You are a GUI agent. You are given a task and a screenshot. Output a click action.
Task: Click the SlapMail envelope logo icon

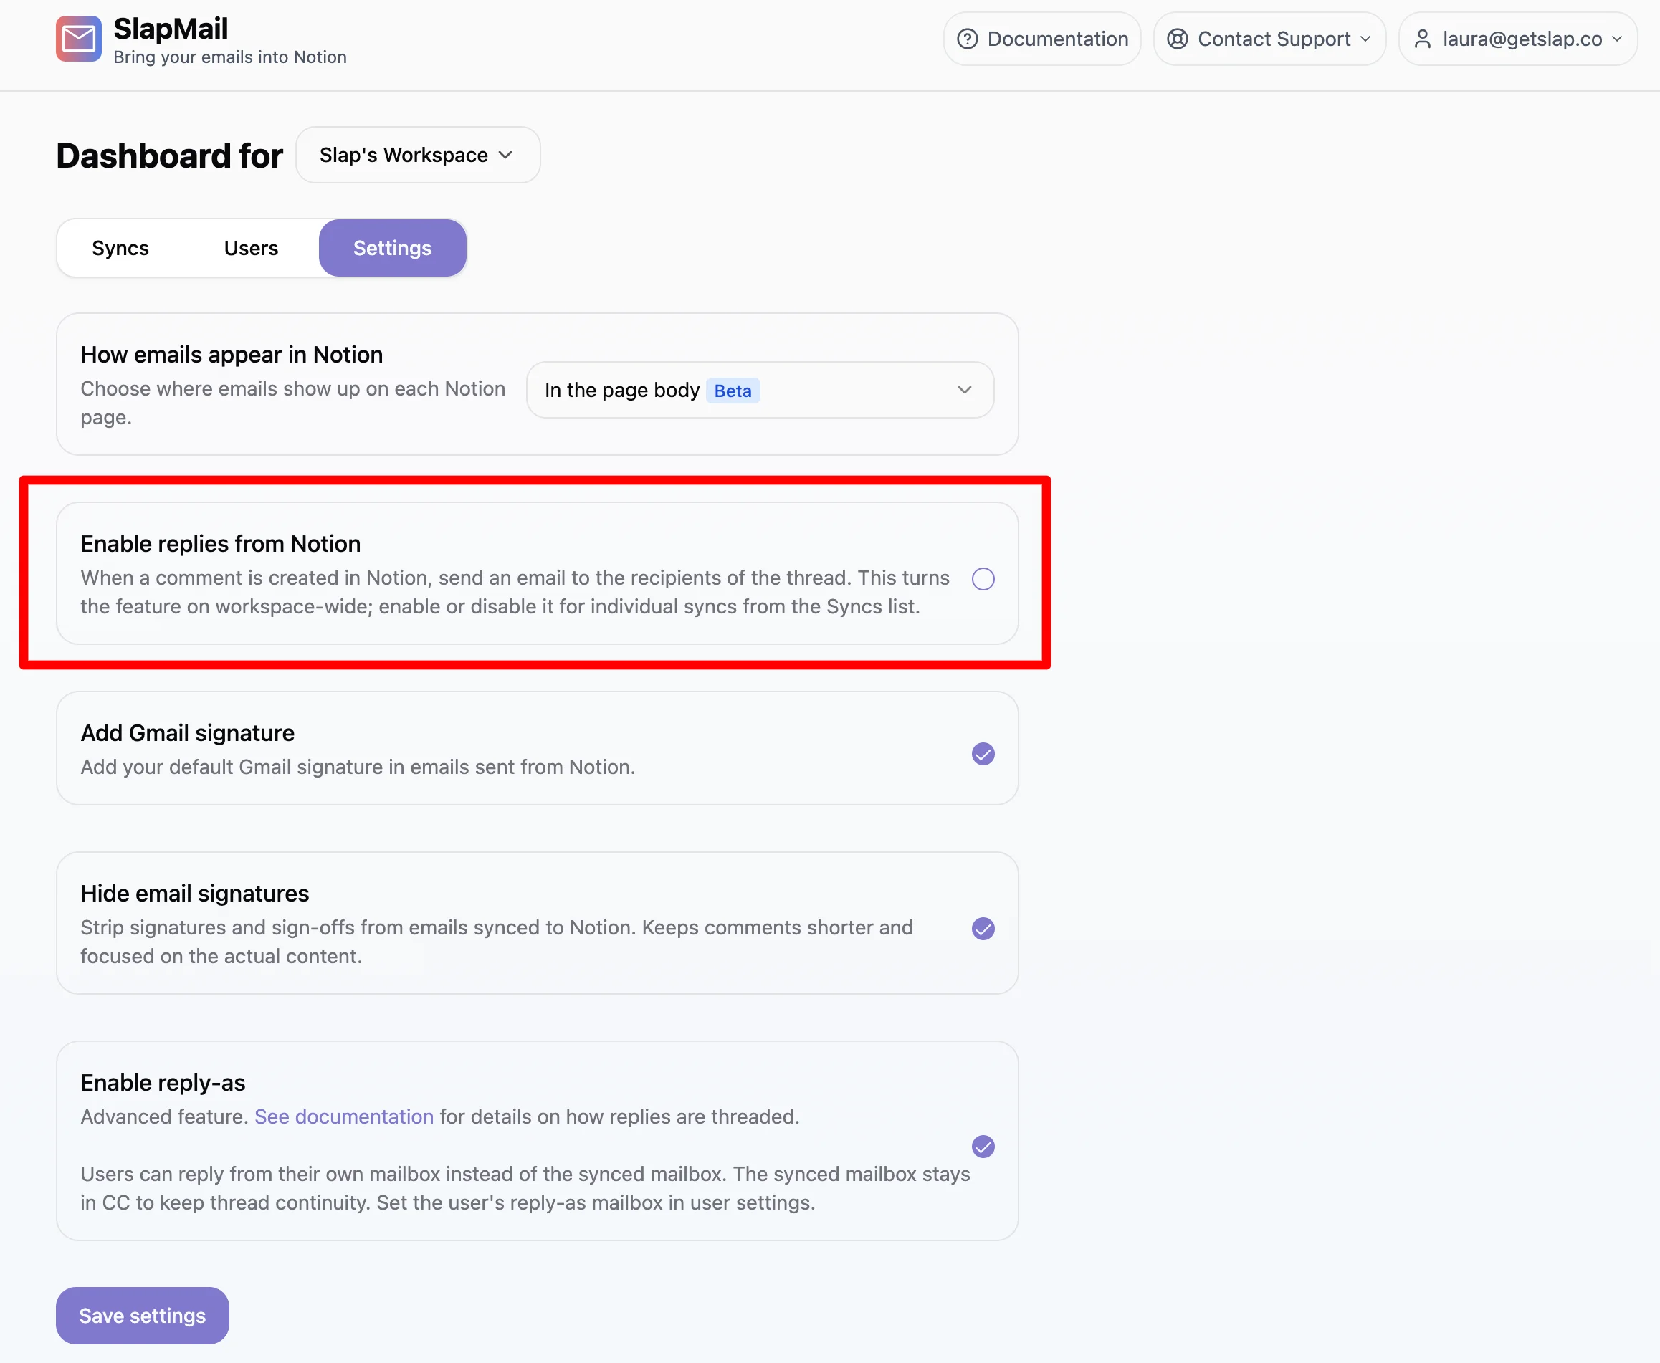[x=79, y=39]
